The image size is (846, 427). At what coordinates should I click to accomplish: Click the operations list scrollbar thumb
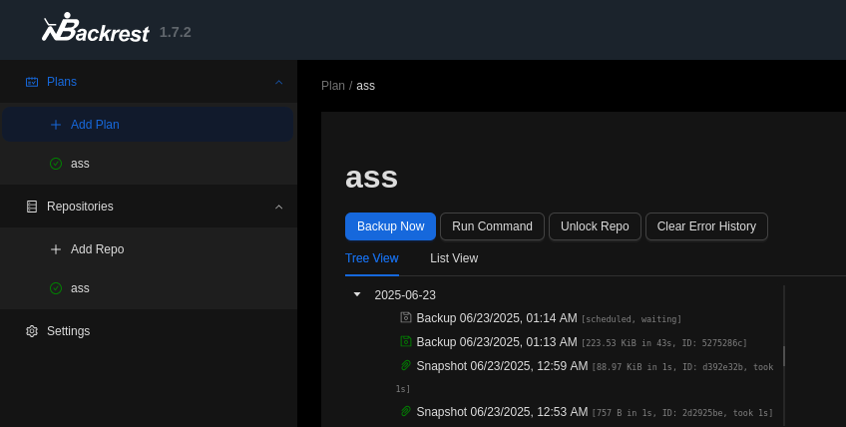tap(784, 355)
